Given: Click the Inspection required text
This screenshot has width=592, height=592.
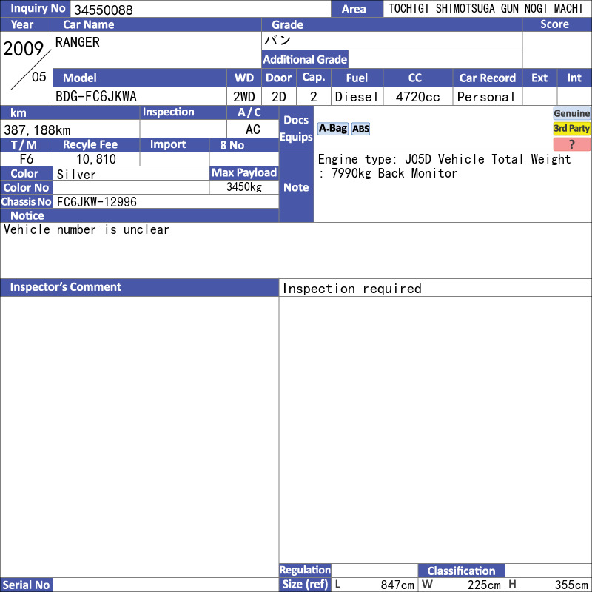Looking at the screenshot, I should click(352, 289).
